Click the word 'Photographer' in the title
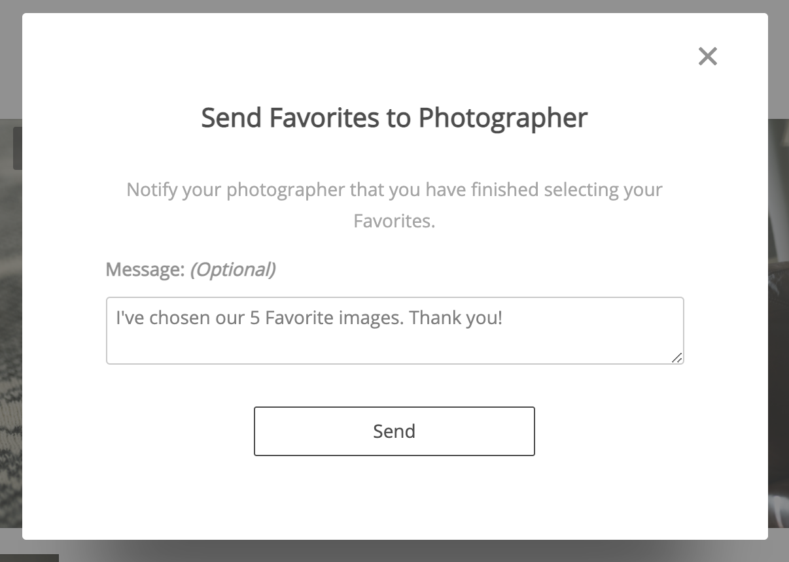Viewport: 789px width, 562px height. pyautogui.click(x=503, y=118)
